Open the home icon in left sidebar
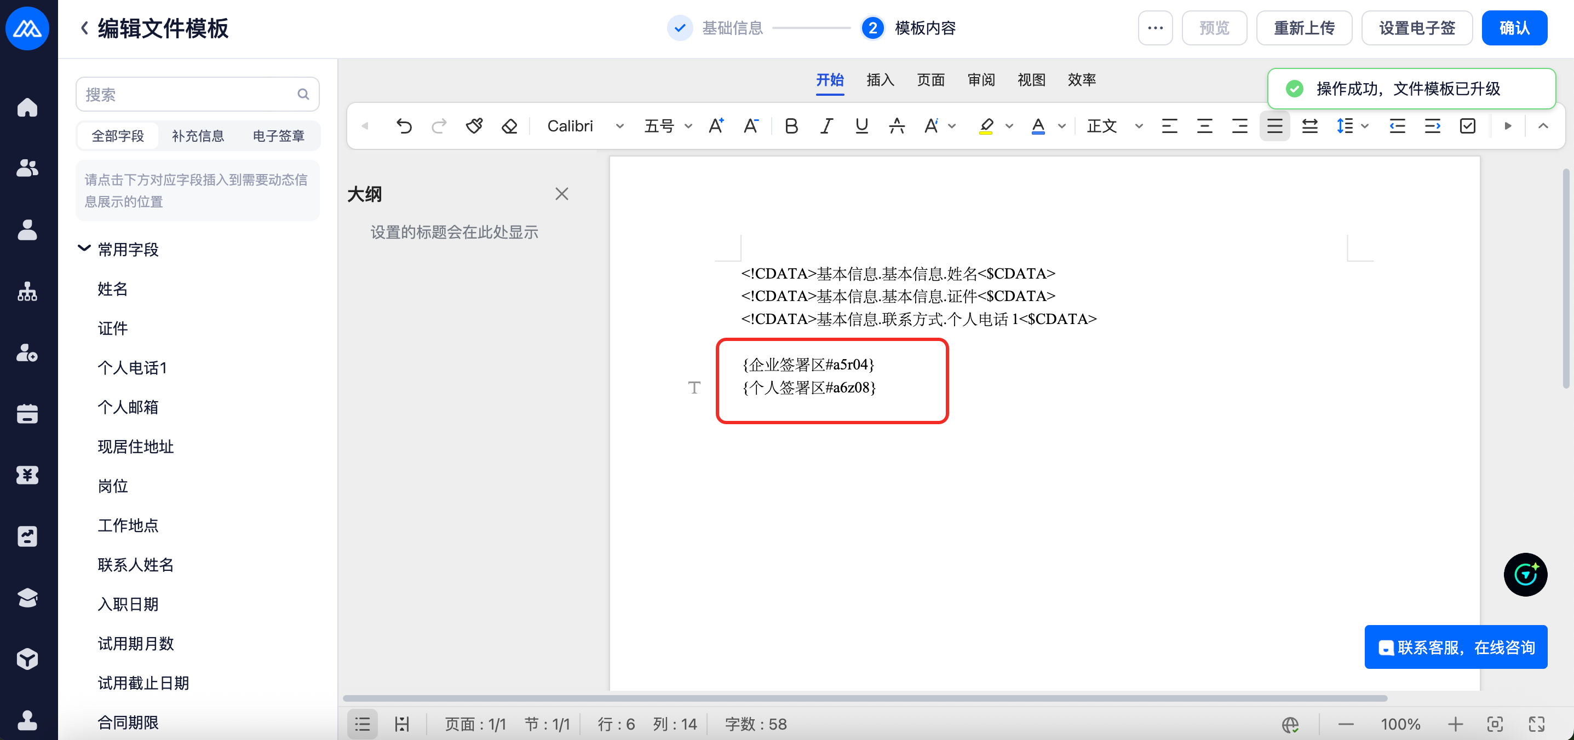This screenshot has width=1574, height=740. [27, 107]
